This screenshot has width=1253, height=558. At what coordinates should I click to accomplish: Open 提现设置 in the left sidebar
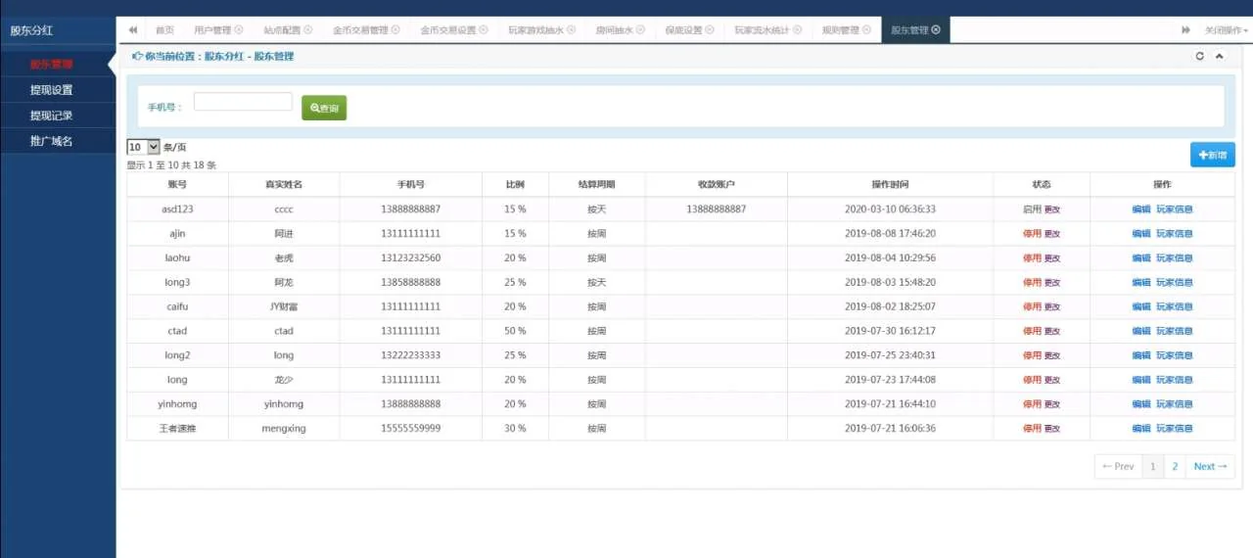pos(51,90)
